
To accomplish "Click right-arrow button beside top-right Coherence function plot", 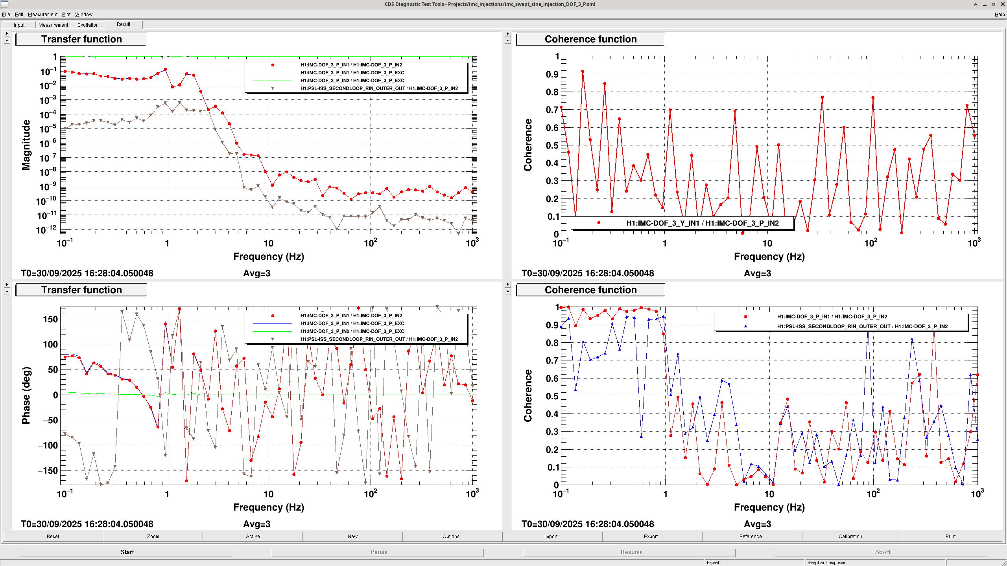I will coord(507,34).
